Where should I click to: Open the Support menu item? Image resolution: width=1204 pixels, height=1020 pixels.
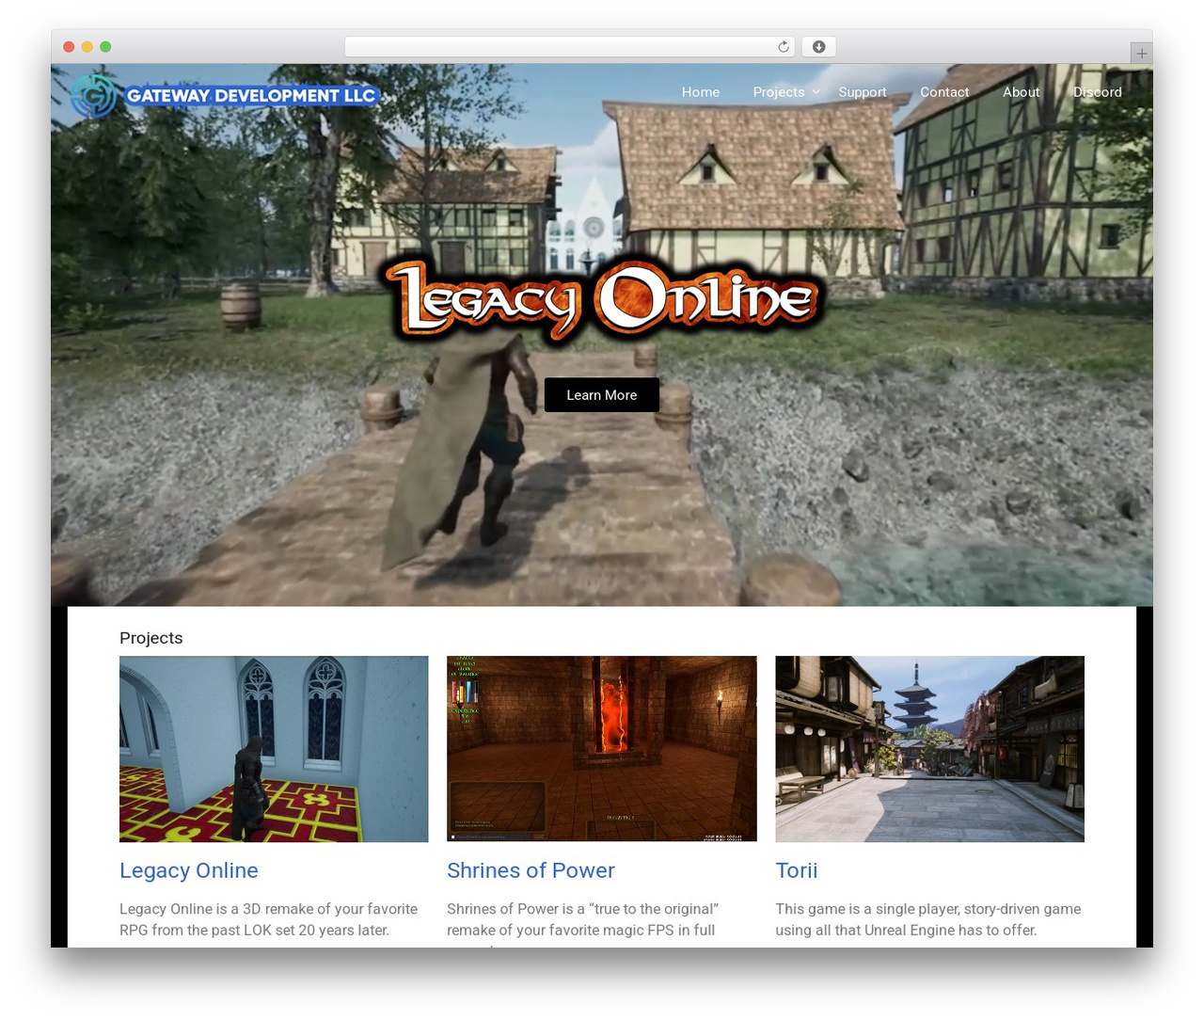tap(863, 92)
